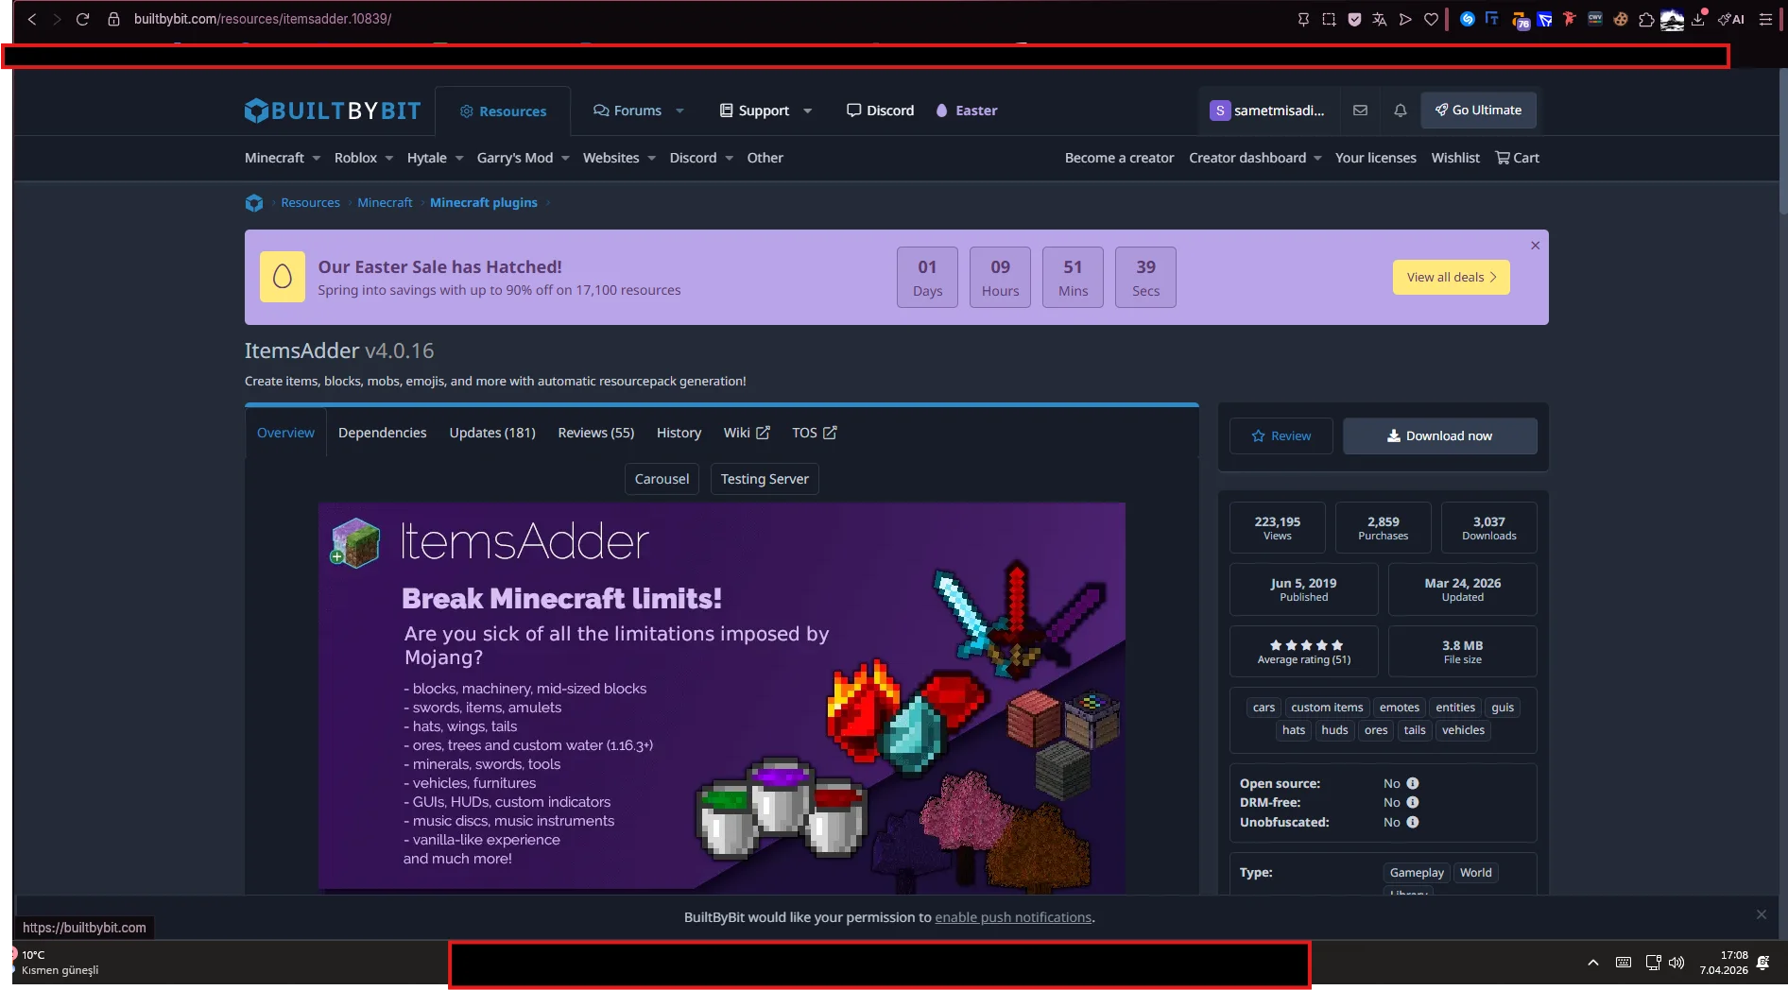Image resolution: width=1788 pixels, height=990 pixels.
Task: Open the Updates (181) tab
Action: click(492, 433)
